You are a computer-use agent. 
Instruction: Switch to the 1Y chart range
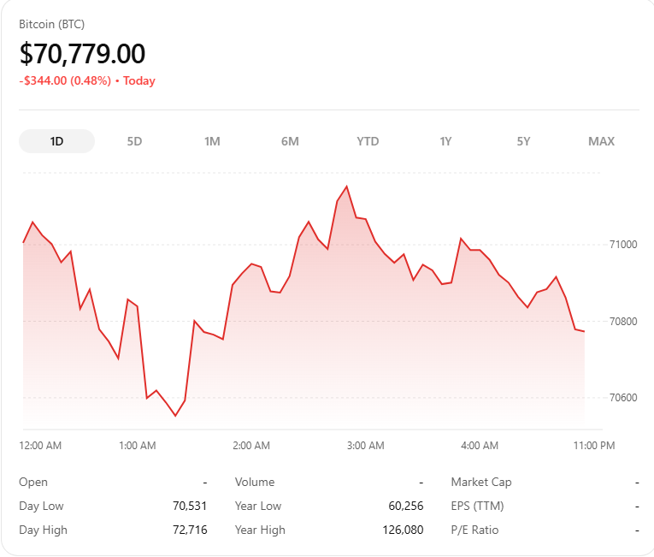[445, 141]
